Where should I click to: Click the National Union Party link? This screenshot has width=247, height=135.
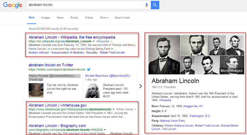pyautogui.click(x=173, y=121)
